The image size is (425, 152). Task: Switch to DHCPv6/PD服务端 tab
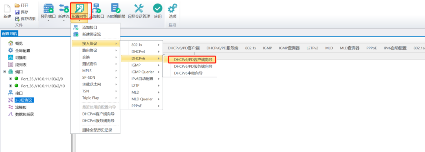point(222,48)
